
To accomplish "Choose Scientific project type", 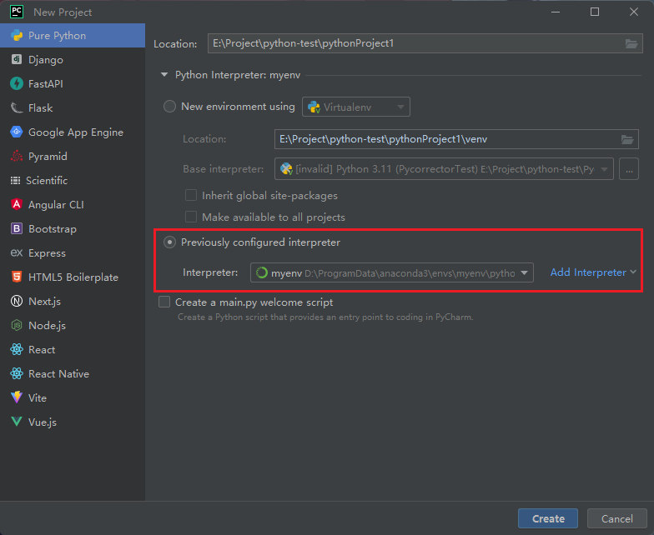I will pos(73,180).
